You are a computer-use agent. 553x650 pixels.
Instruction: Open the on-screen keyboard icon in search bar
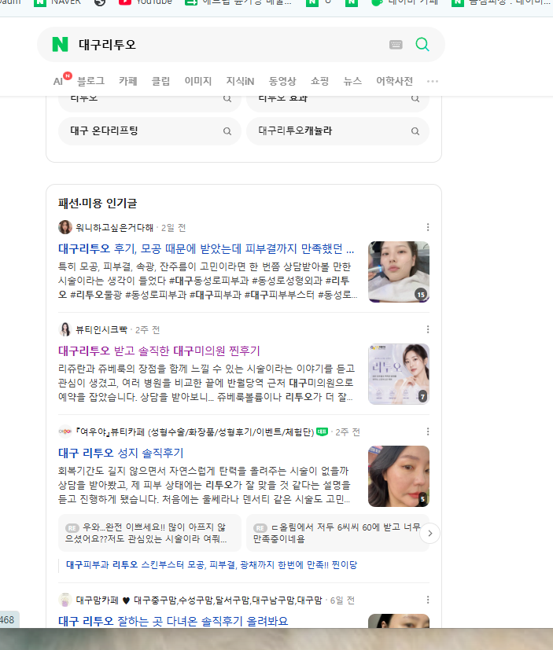click(x=396, y=44)
